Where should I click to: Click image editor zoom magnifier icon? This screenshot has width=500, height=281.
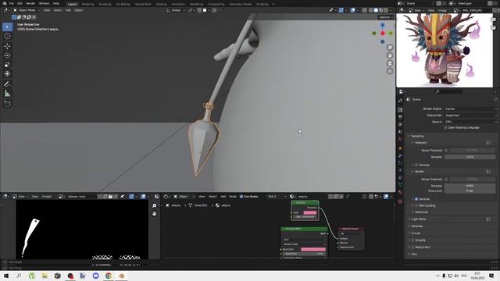tap(155, 206)
